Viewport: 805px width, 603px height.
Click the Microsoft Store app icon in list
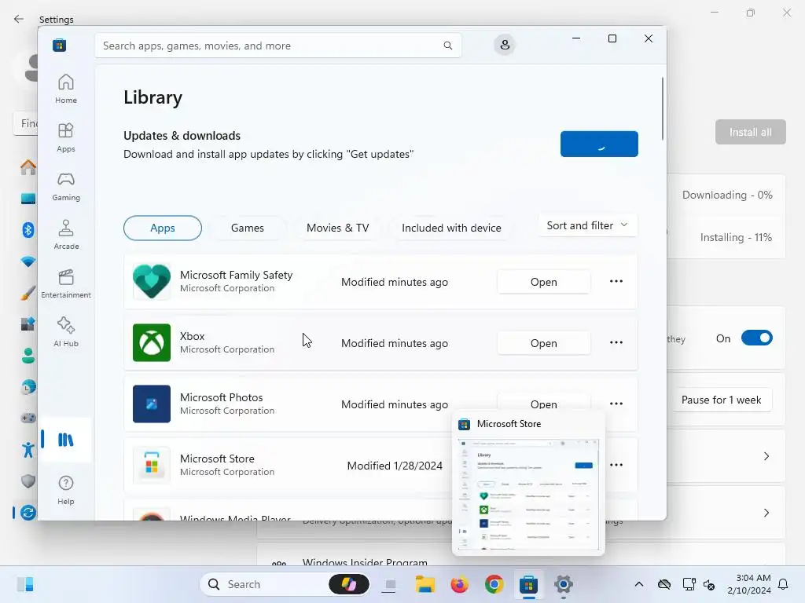click(x=152, y=465)
